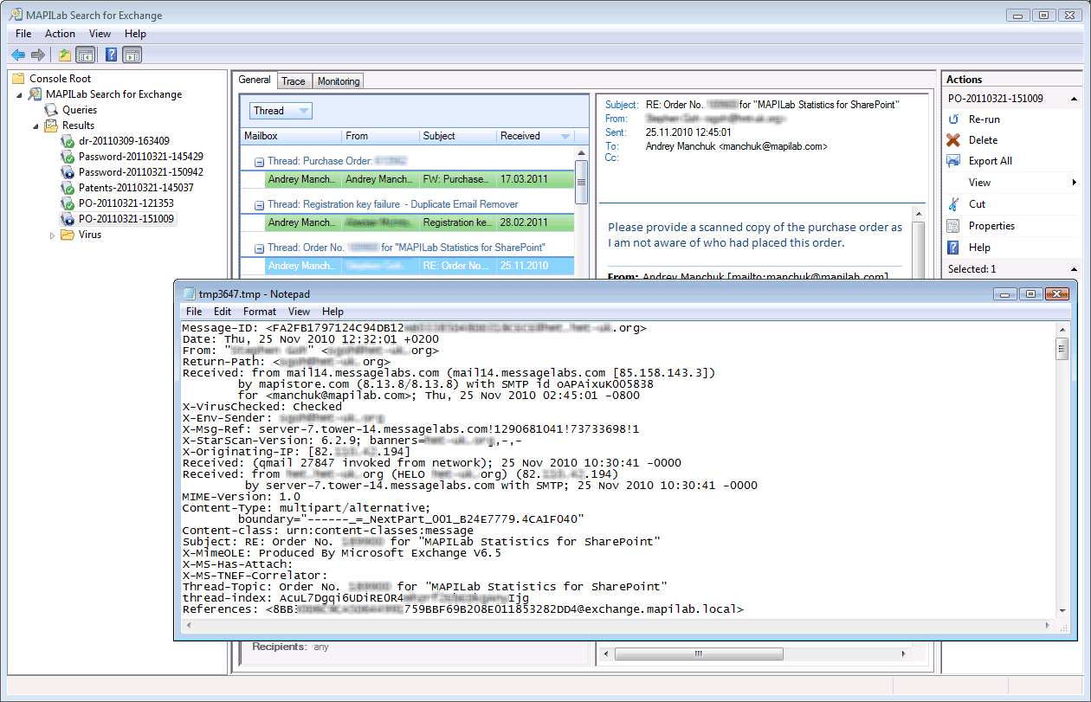Screen dimensions: 1091x702
Task: Click the Virus folder icon
Action: pos(68,235)
